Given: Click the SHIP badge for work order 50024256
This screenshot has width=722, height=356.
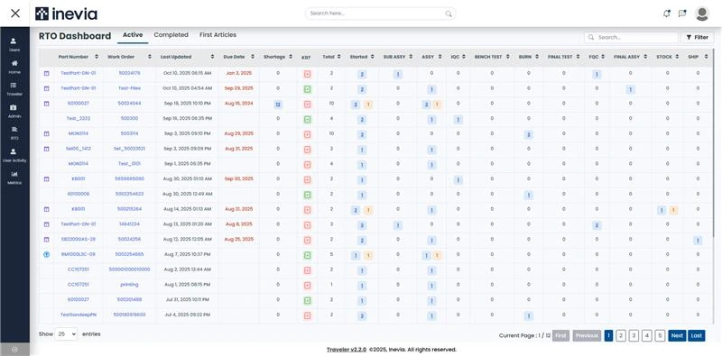Looking at the screenshot, I should point(698,240).
